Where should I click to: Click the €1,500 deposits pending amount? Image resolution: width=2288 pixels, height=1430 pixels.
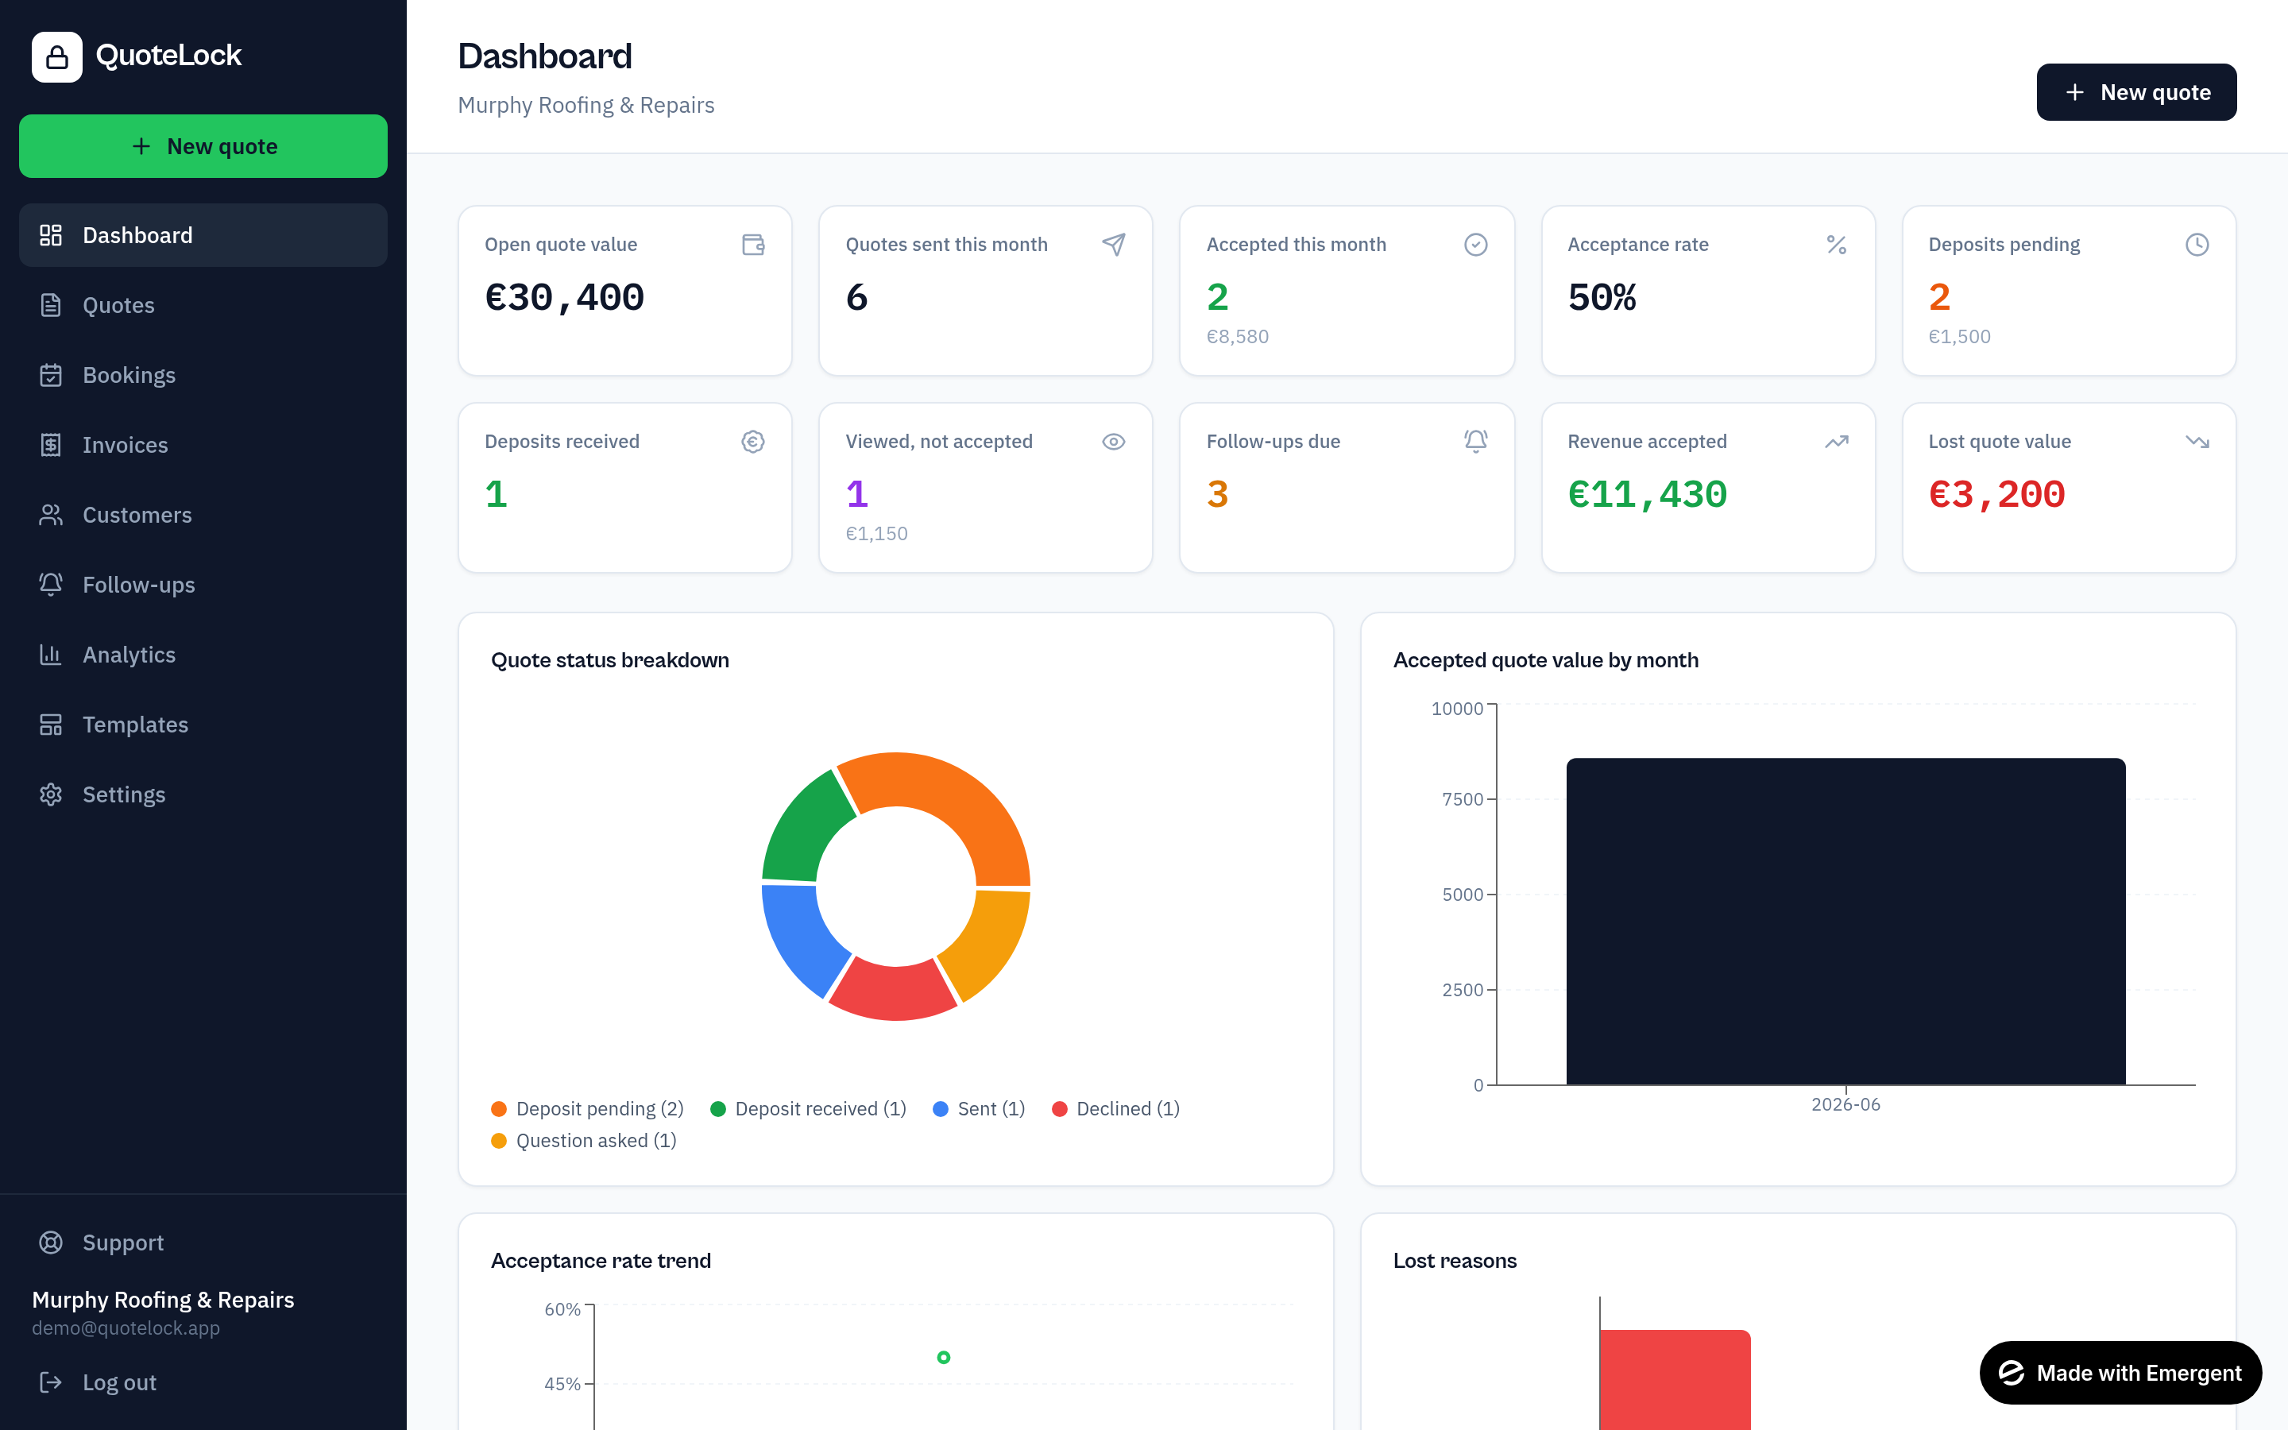click(x=1959, y=337)
